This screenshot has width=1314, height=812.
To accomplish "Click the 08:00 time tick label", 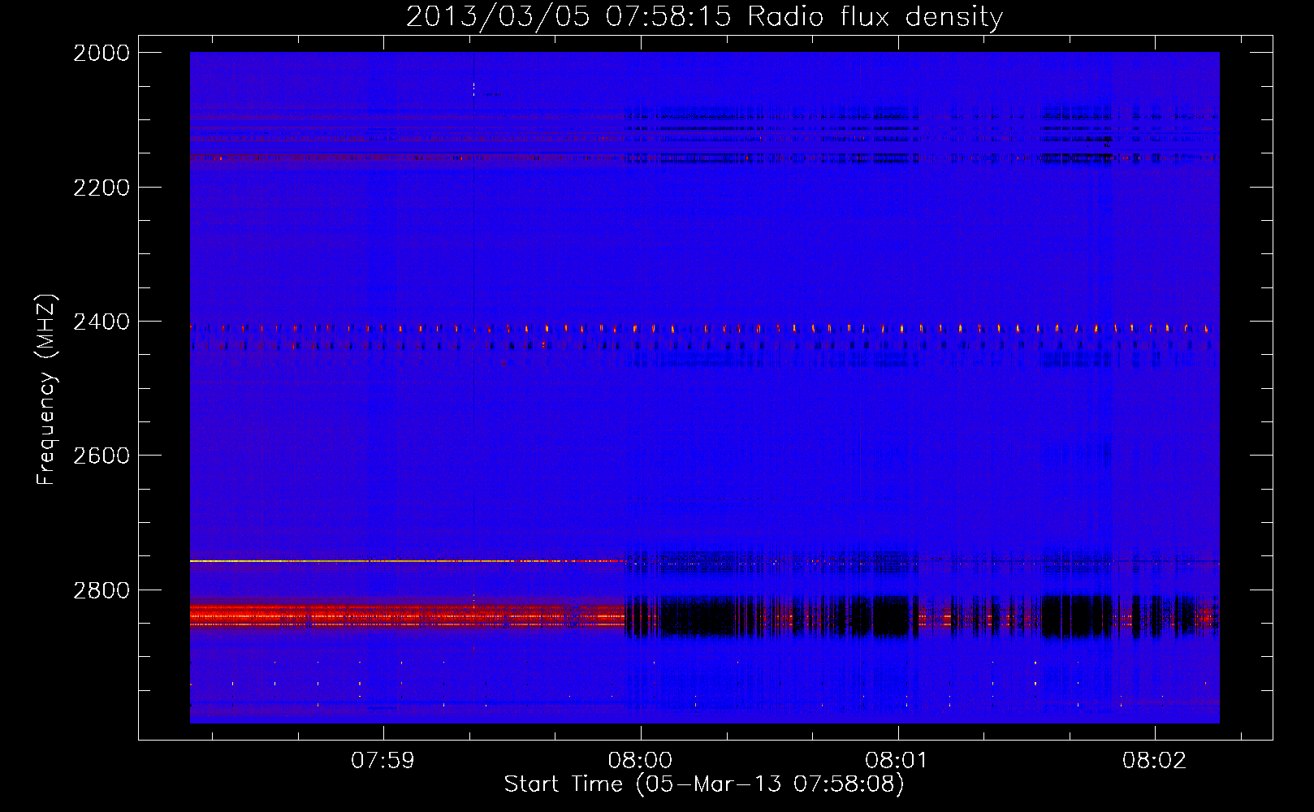I will click(x=641, y=761).
